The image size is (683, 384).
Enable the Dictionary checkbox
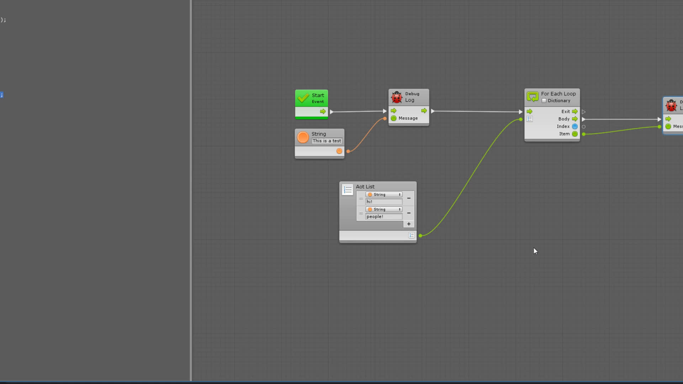pos(544,101)
